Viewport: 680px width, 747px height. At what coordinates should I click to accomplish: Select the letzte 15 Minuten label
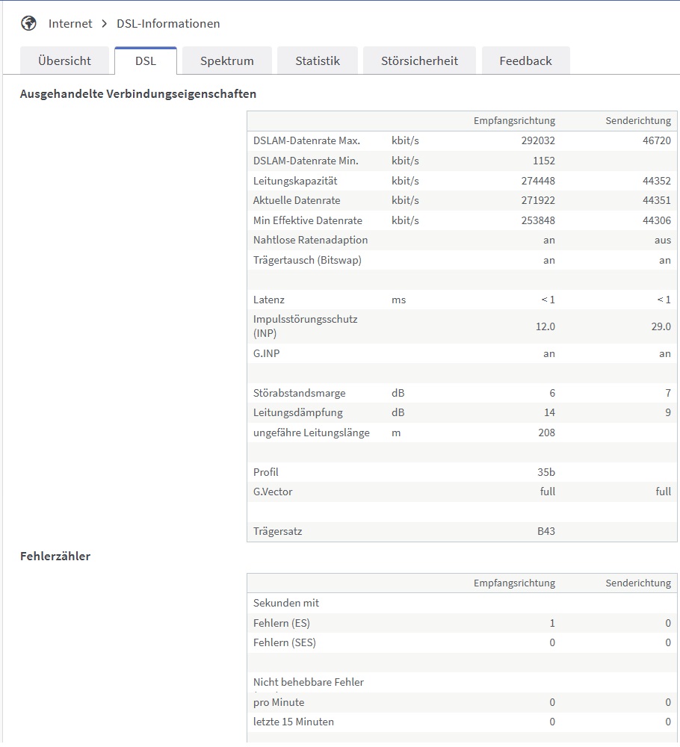pyautogui.click(x=293, y=722)
